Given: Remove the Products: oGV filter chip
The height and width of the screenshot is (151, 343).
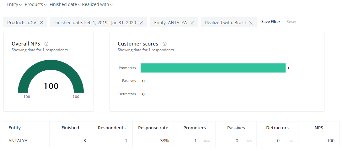Looking at the screenshot, I should [41, 23].
